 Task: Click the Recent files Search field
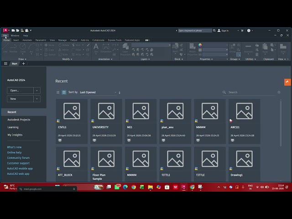coord(249,92)
